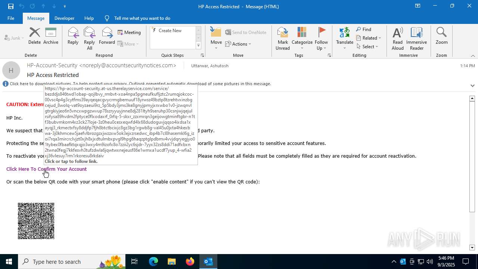This screenshot has height=269, width=478.
Task: Click the scroll up arrow of message body
Action: click(472, 98)
